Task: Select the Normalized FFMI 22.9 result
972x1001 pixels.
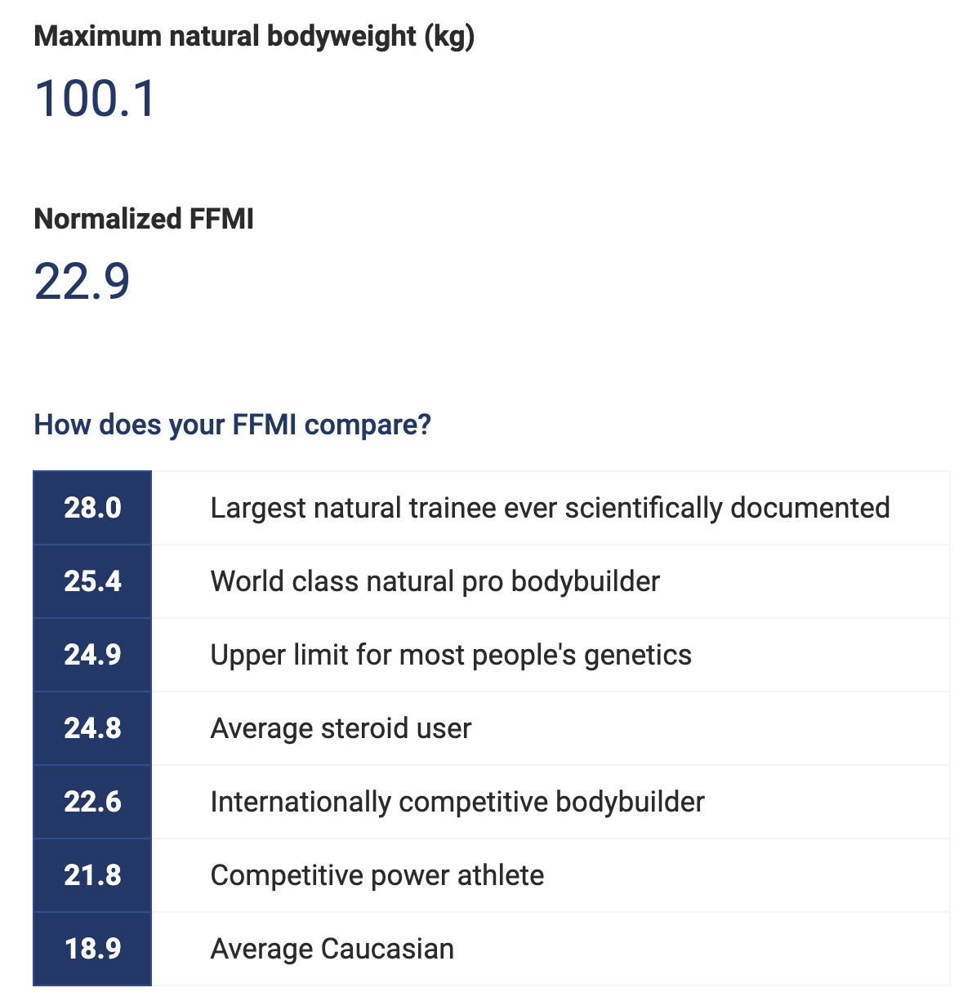Action: (x=82, y=282)
